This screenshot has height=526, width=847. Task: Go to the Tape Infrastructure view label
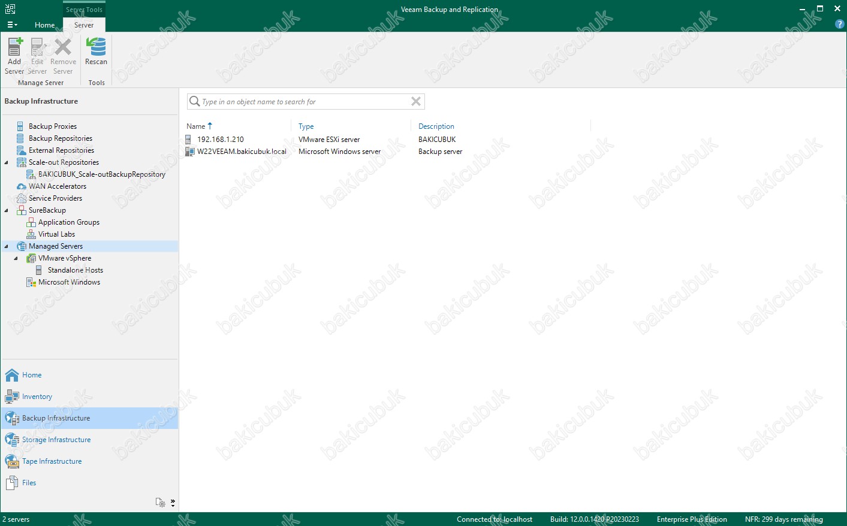pos(52,461)
